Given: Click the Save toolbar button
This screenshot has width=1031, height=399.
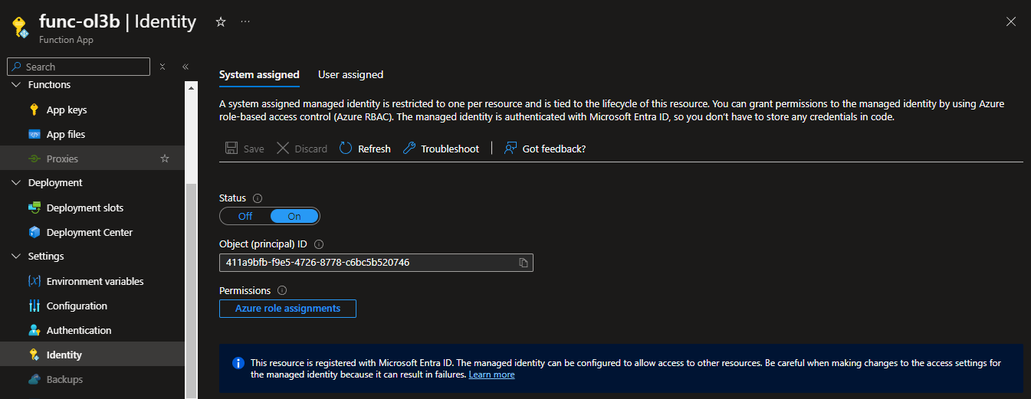Looking at the screenshot, I should tap(245, 149).
